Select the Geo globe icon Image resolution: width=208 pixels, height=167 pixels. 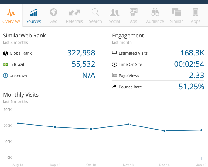pyautogui.click(x=53, y=12)
